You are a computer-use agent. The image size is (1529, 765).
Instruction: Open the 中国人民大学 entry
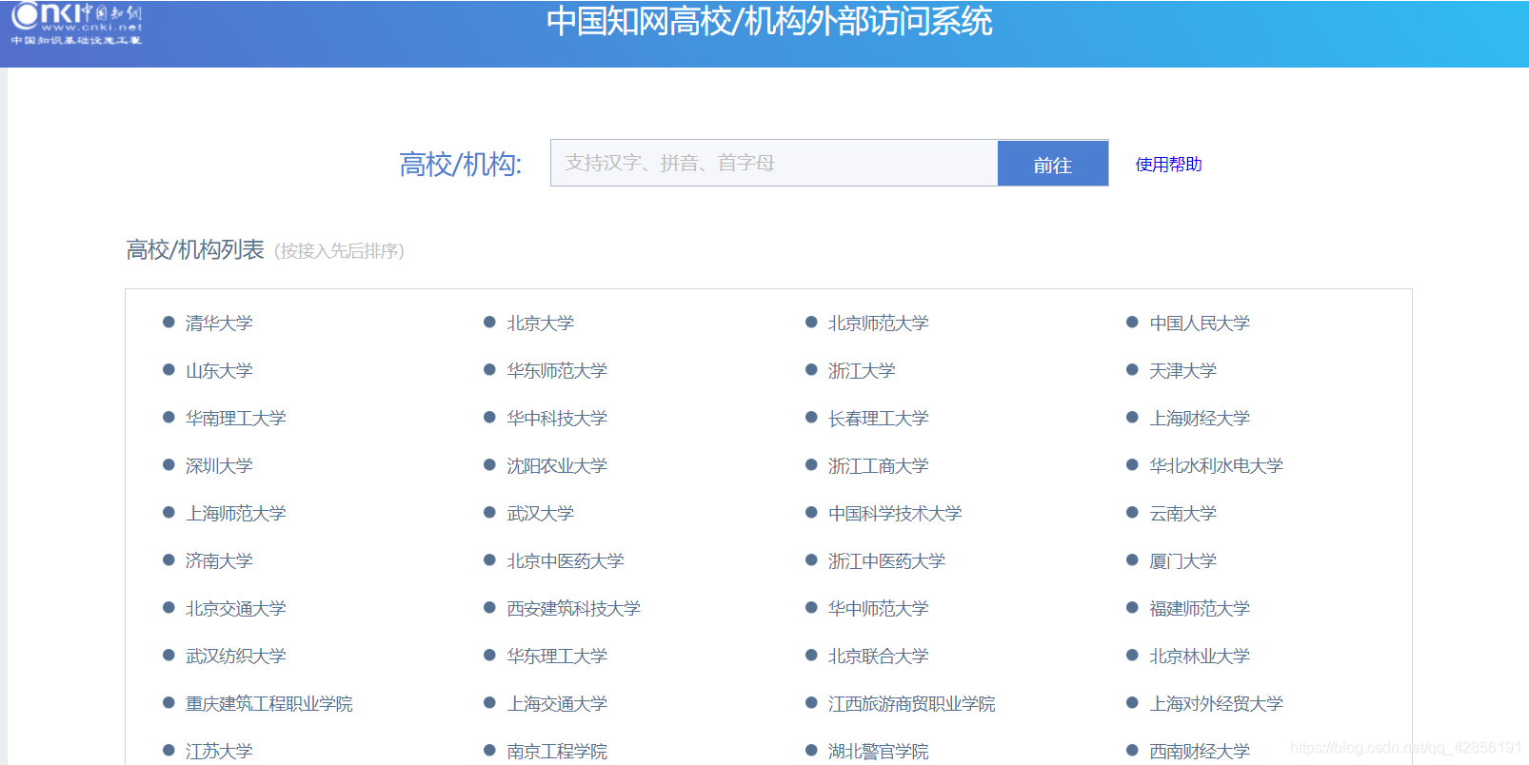click(x=1200, y=324)
